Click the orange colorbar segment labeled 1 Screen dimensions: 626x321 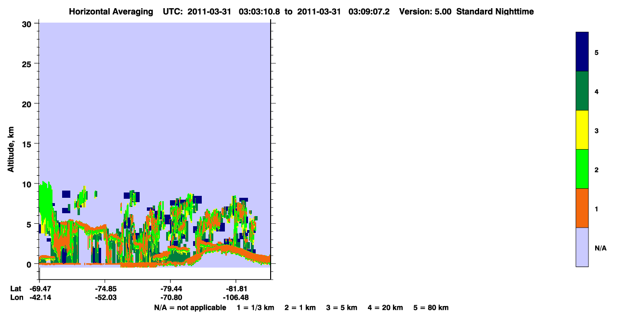(x=582, y=208)
